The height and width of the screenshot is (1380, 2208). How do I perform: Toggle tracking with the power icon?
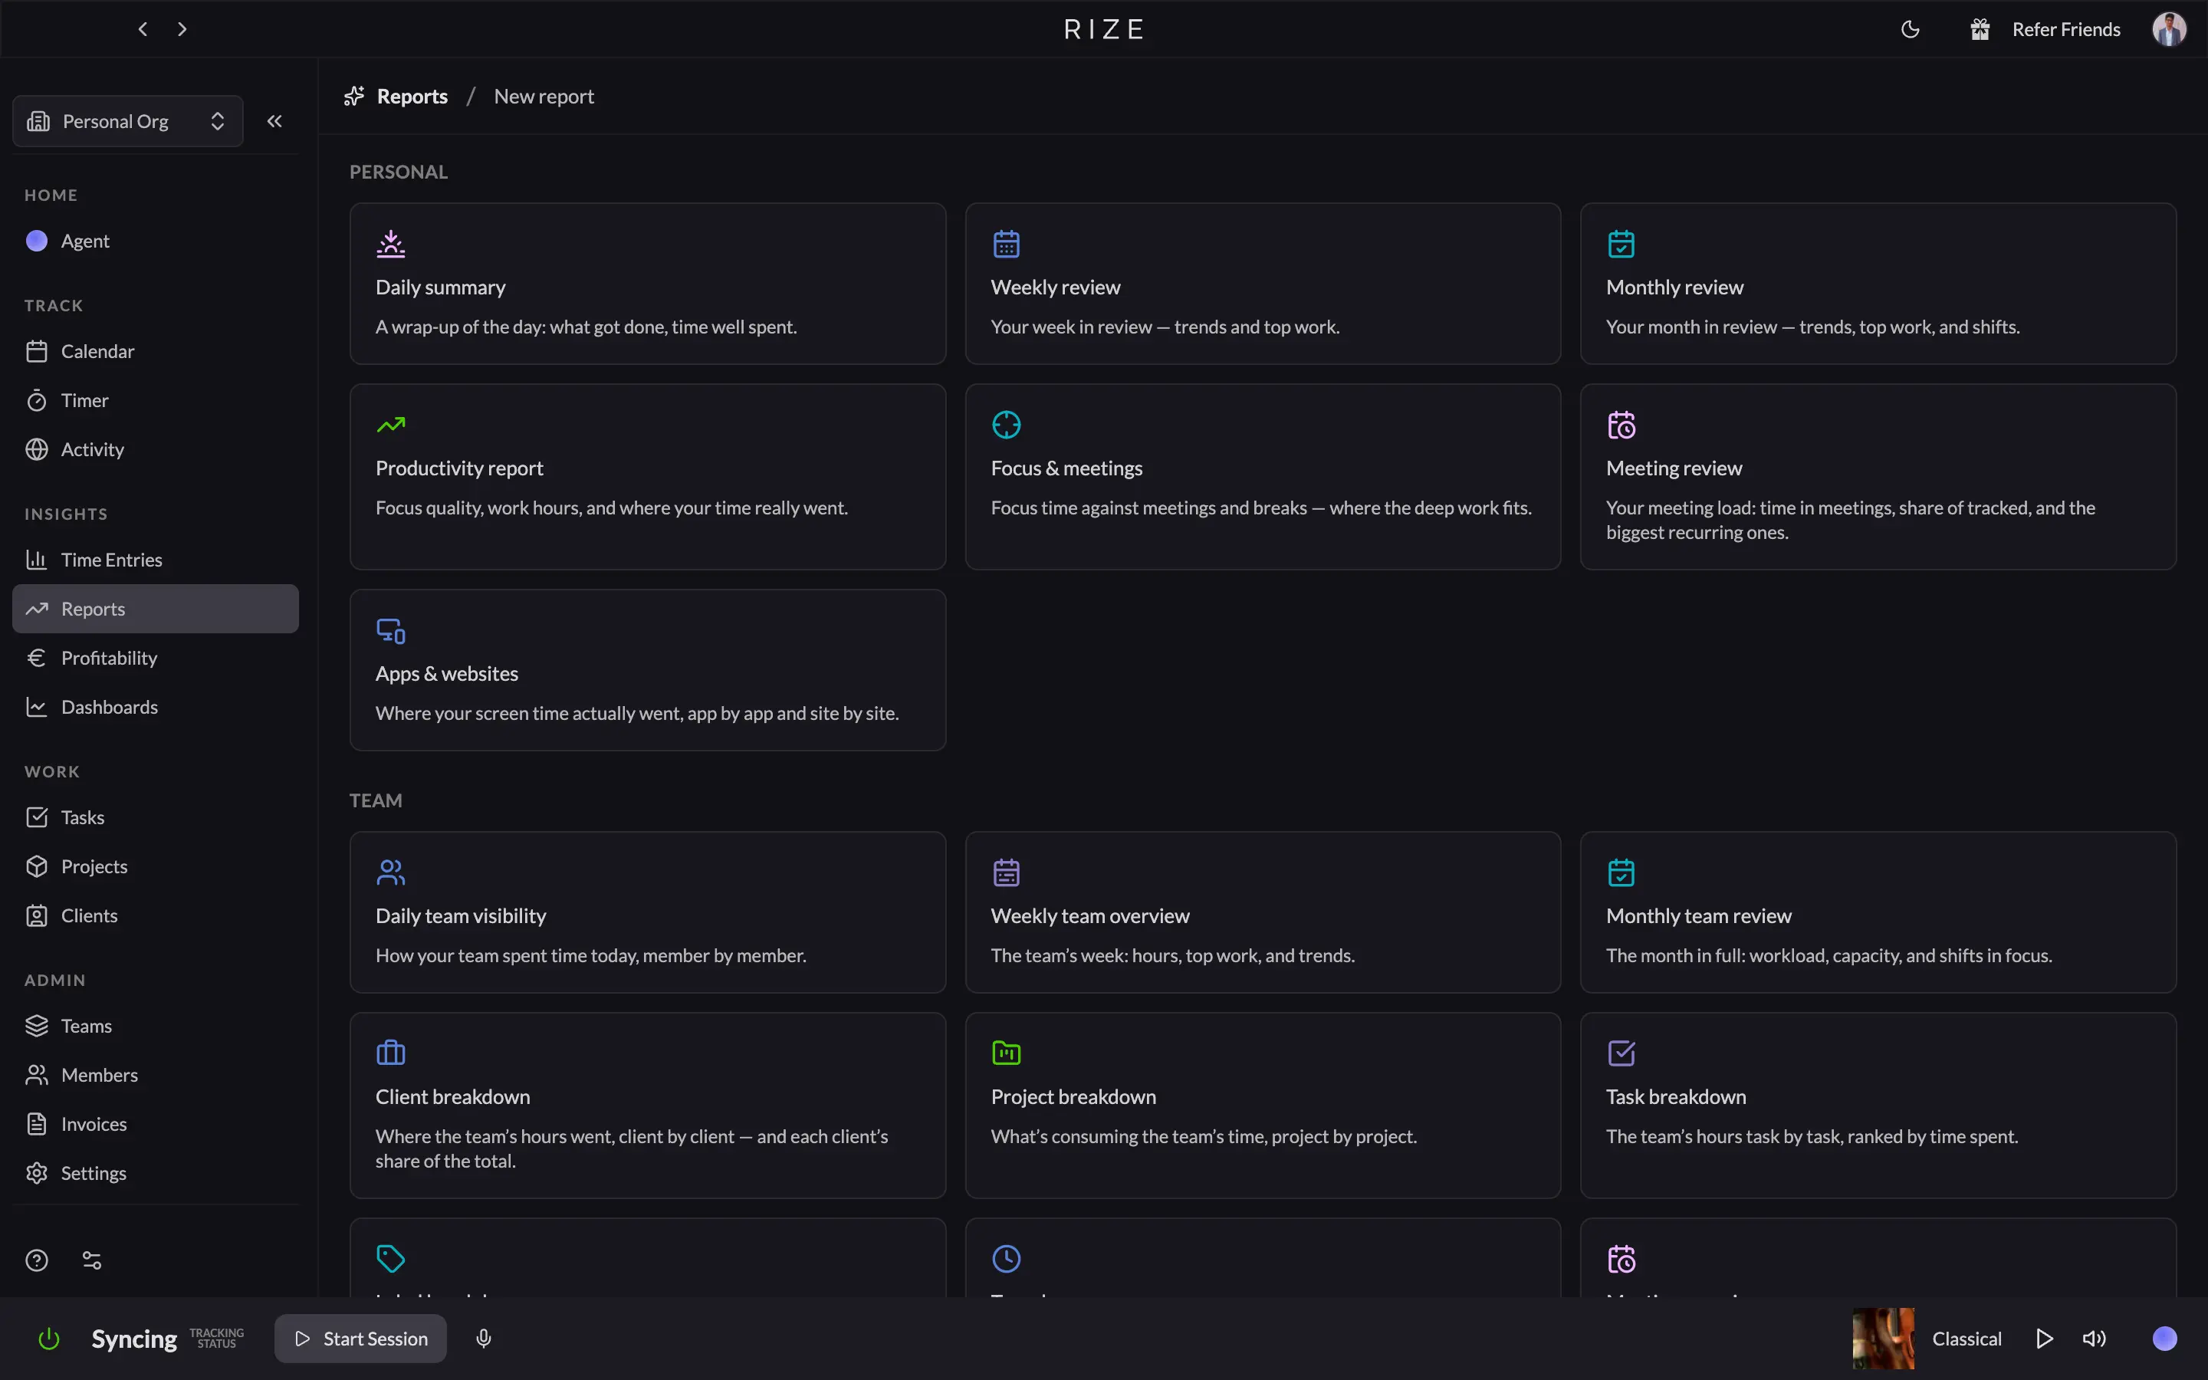click(x=49, y=1339)
